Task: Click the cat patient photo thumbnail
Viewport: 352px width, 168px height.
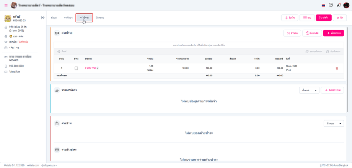Action: pyautogui.click(x=8, y=19)
